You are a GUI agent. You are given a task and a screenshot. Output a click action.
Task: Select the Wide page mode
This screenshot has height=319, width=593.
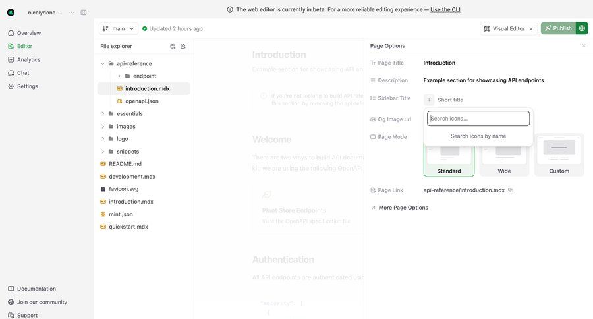[x=504, y=160]
